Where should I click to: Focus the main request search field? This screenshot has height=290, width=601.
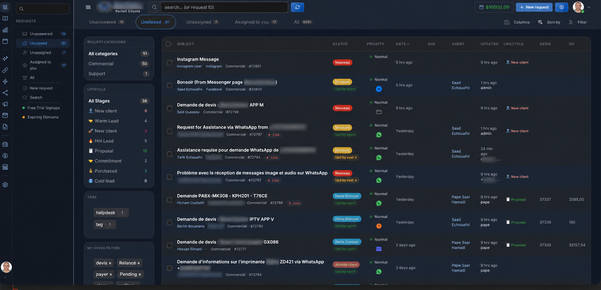[x=224, y=7]
